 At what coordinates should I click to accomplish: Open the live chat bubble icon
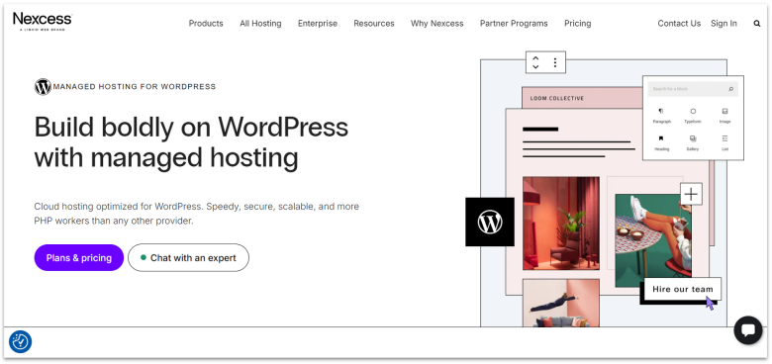(748, 330)
